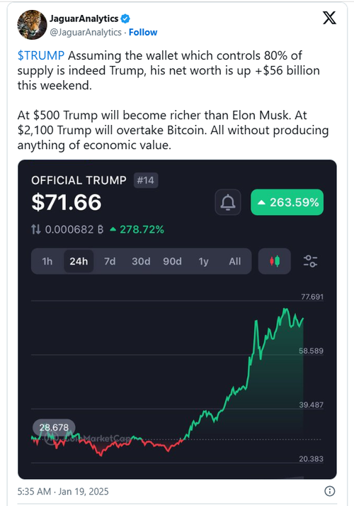Show the All time range
The image size is (354, 506).
235,261
